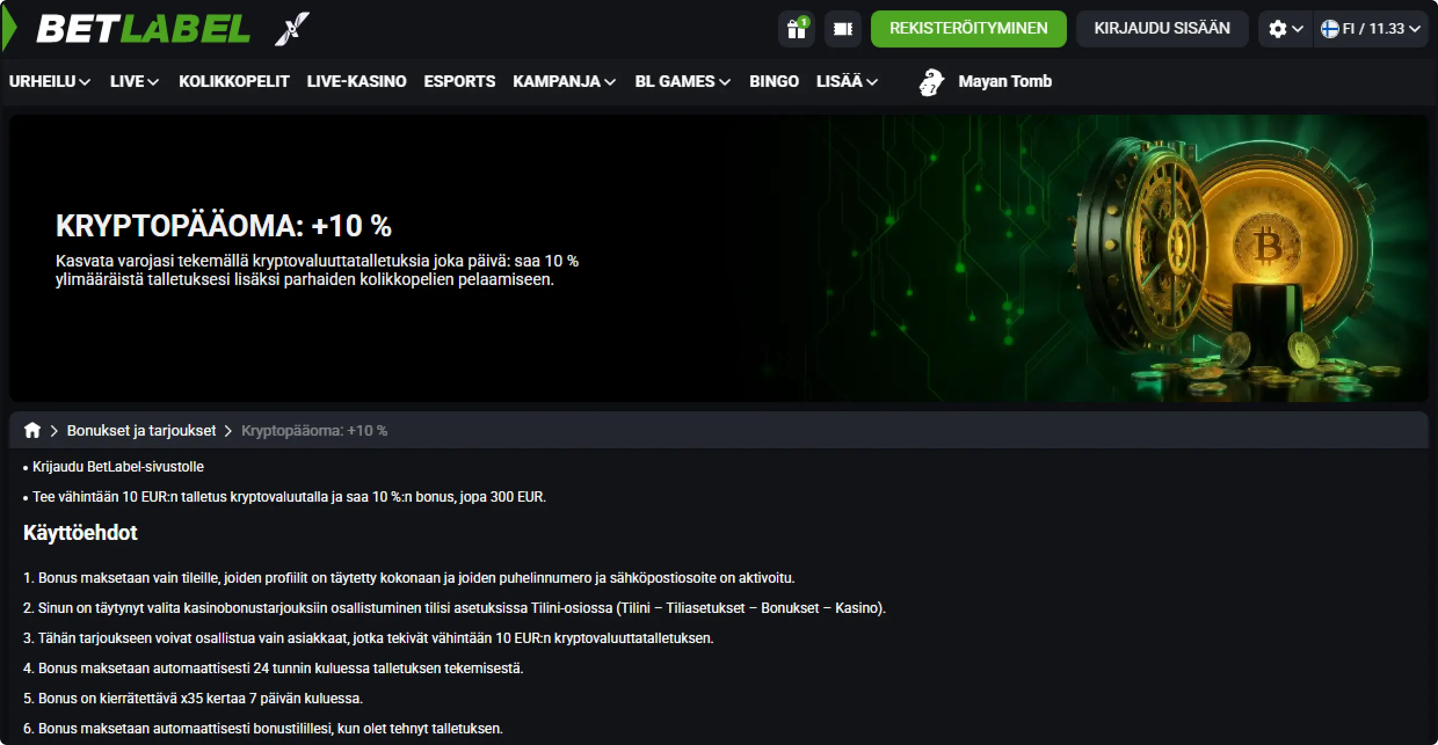
Task: Click the Kryptopääoma promo banner image
Action: [718, 258]
